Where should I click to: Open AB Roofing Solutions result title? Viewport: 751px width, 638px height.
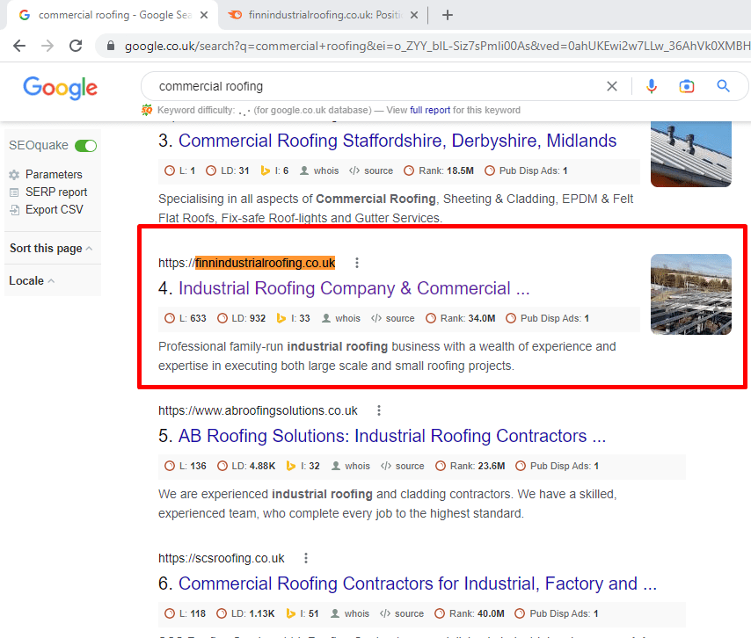(x=392, y=436)
